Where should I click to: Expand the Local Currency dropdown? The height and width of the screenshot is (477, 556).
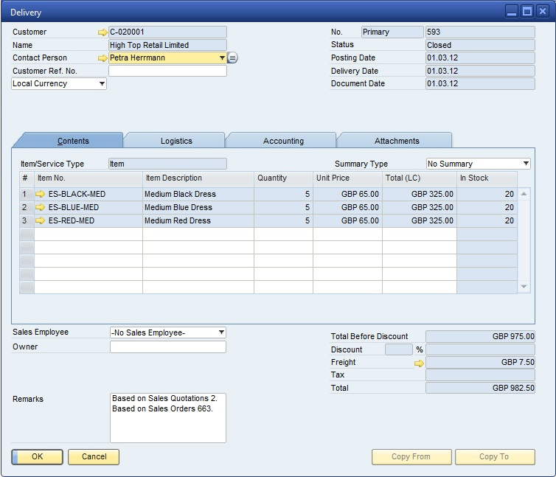[102, 84]
